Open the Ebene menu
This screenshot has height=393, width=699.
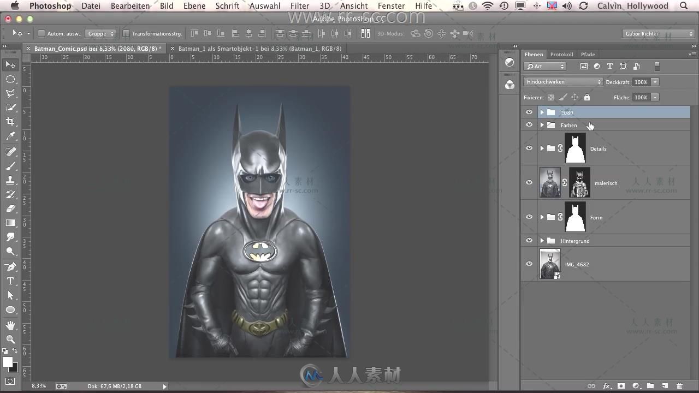pos(194,6)
